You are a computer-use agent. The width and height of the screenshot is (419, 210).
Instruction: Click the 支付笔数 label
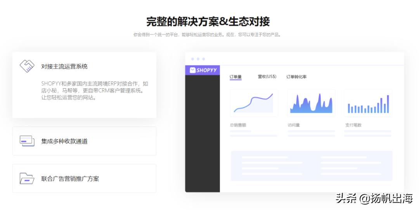(353, 125)
